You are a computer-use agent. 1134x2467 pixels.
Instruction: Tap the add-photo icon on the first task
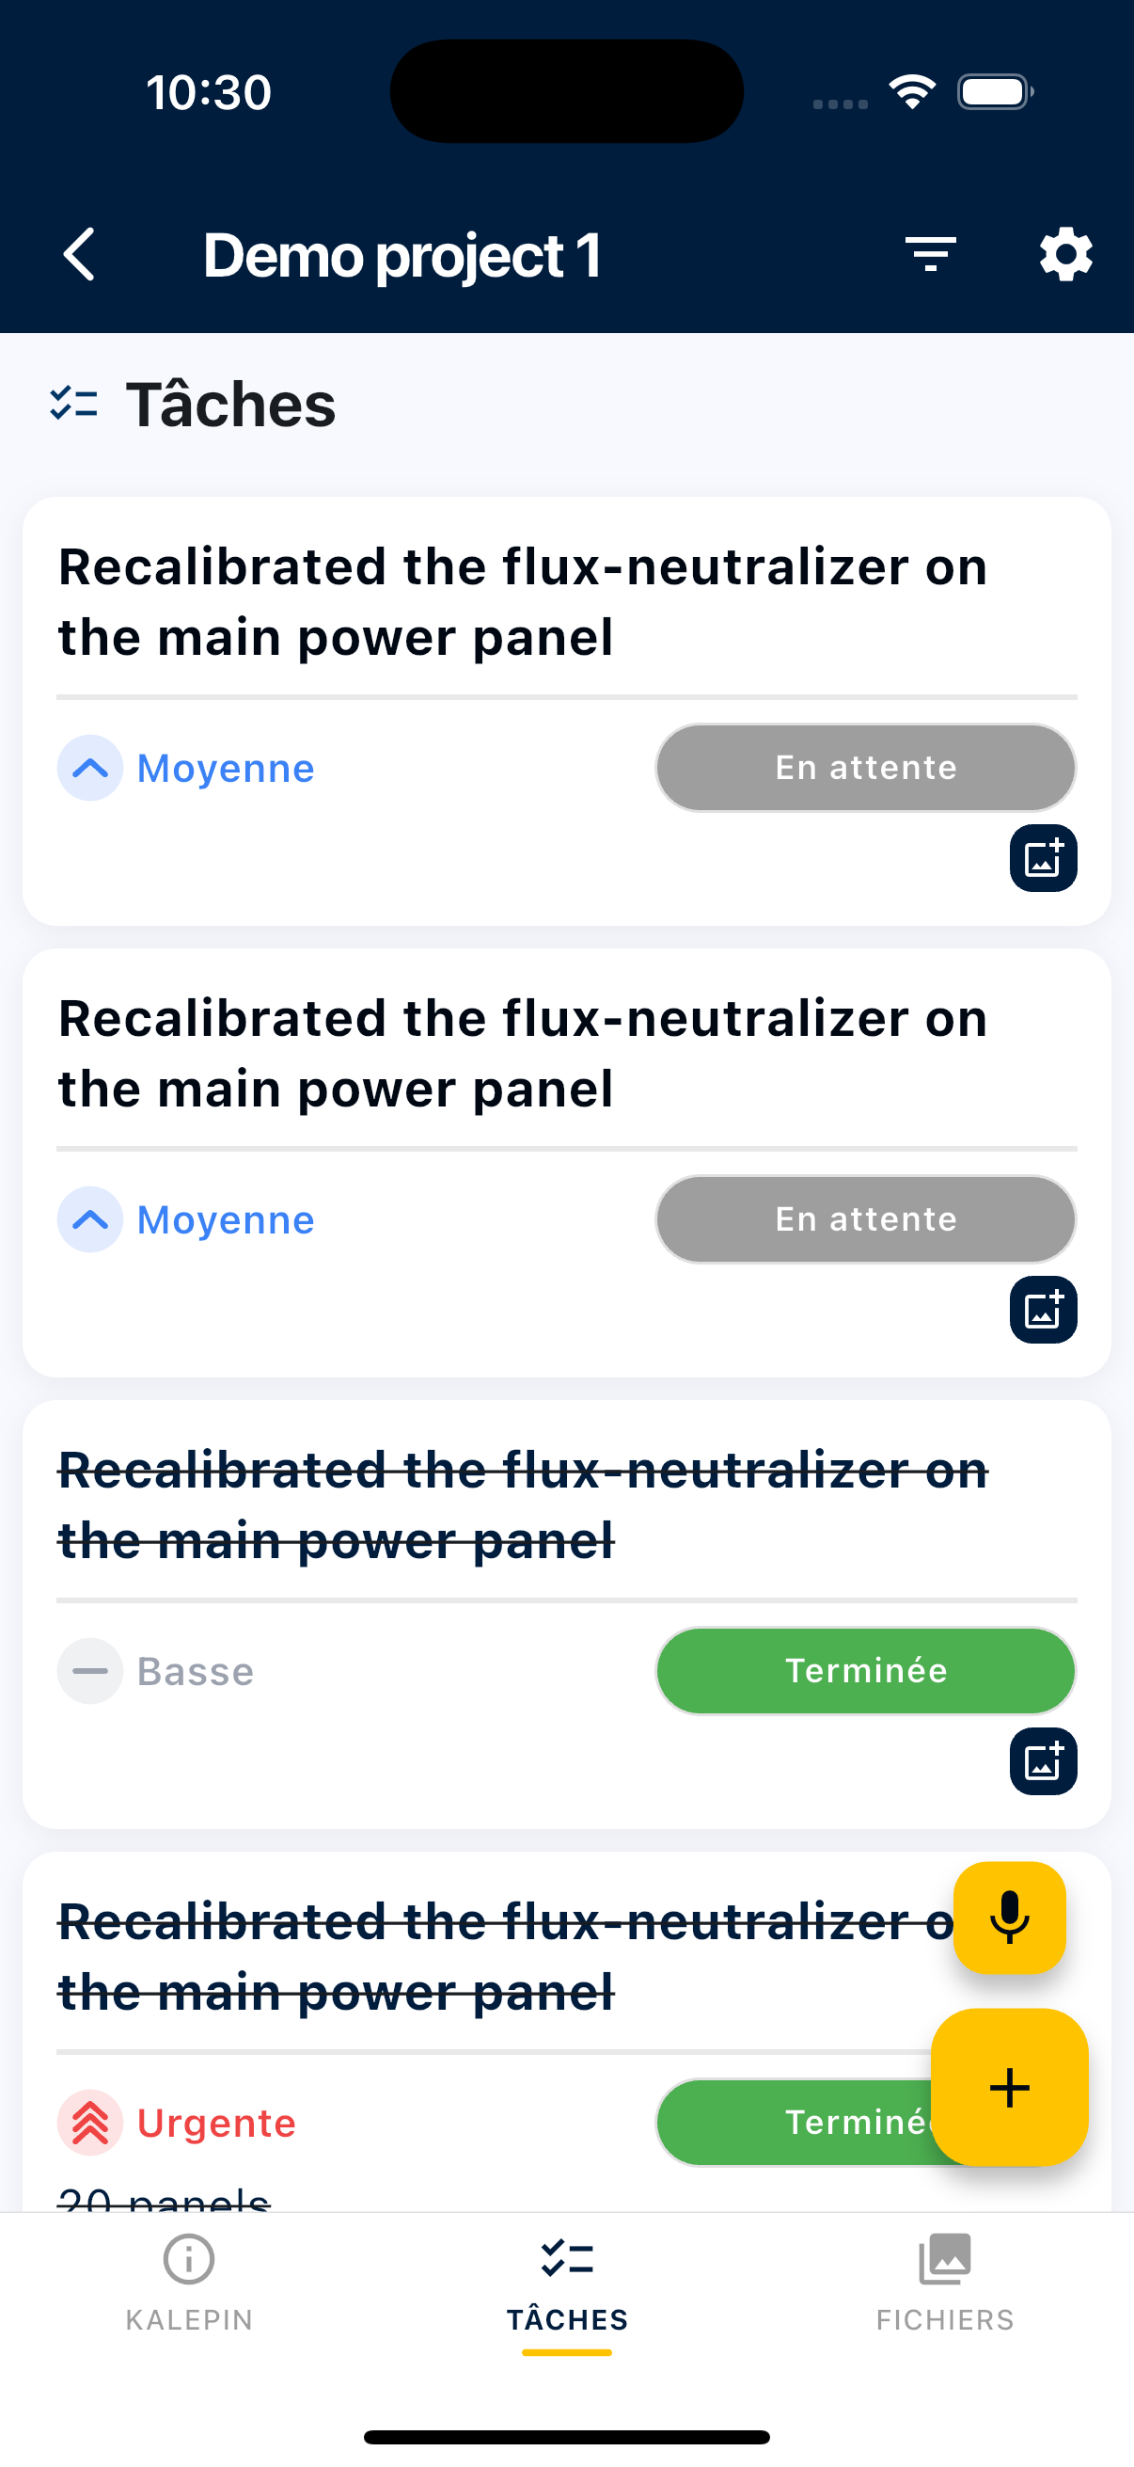pos(1042,857)
